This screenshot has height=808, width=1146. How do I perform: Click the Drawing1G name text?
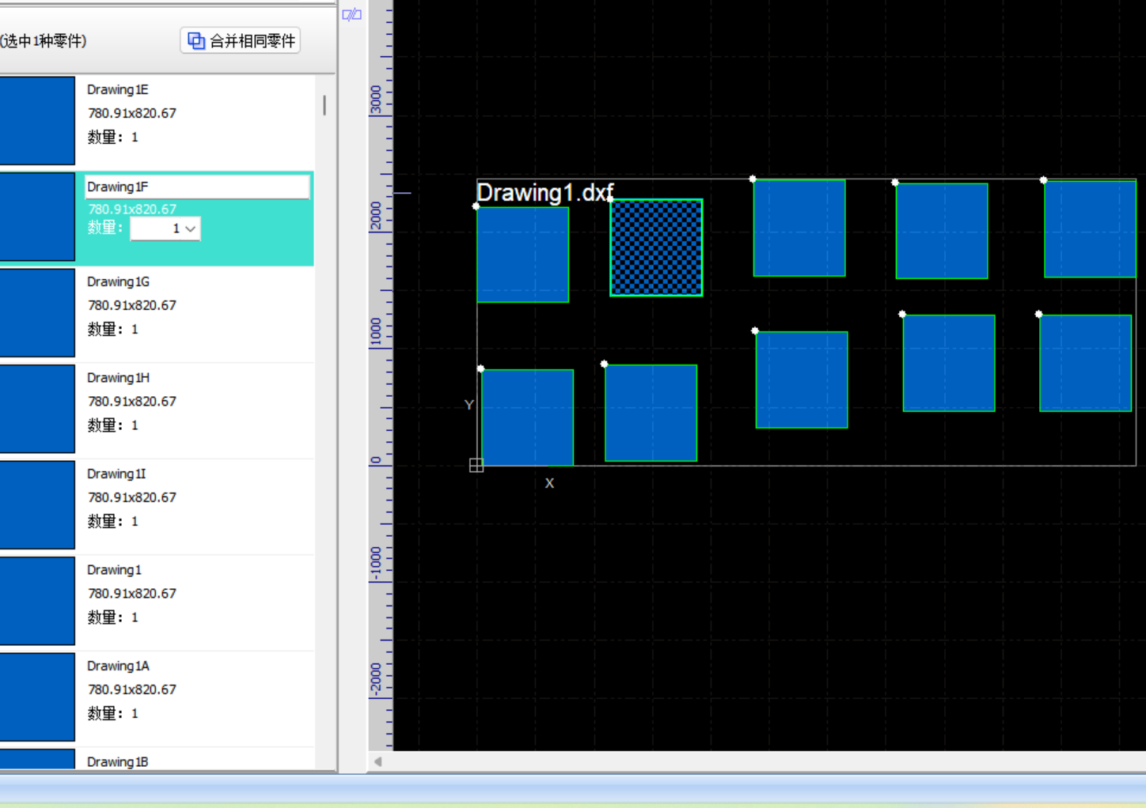click(x=118, y=281)
